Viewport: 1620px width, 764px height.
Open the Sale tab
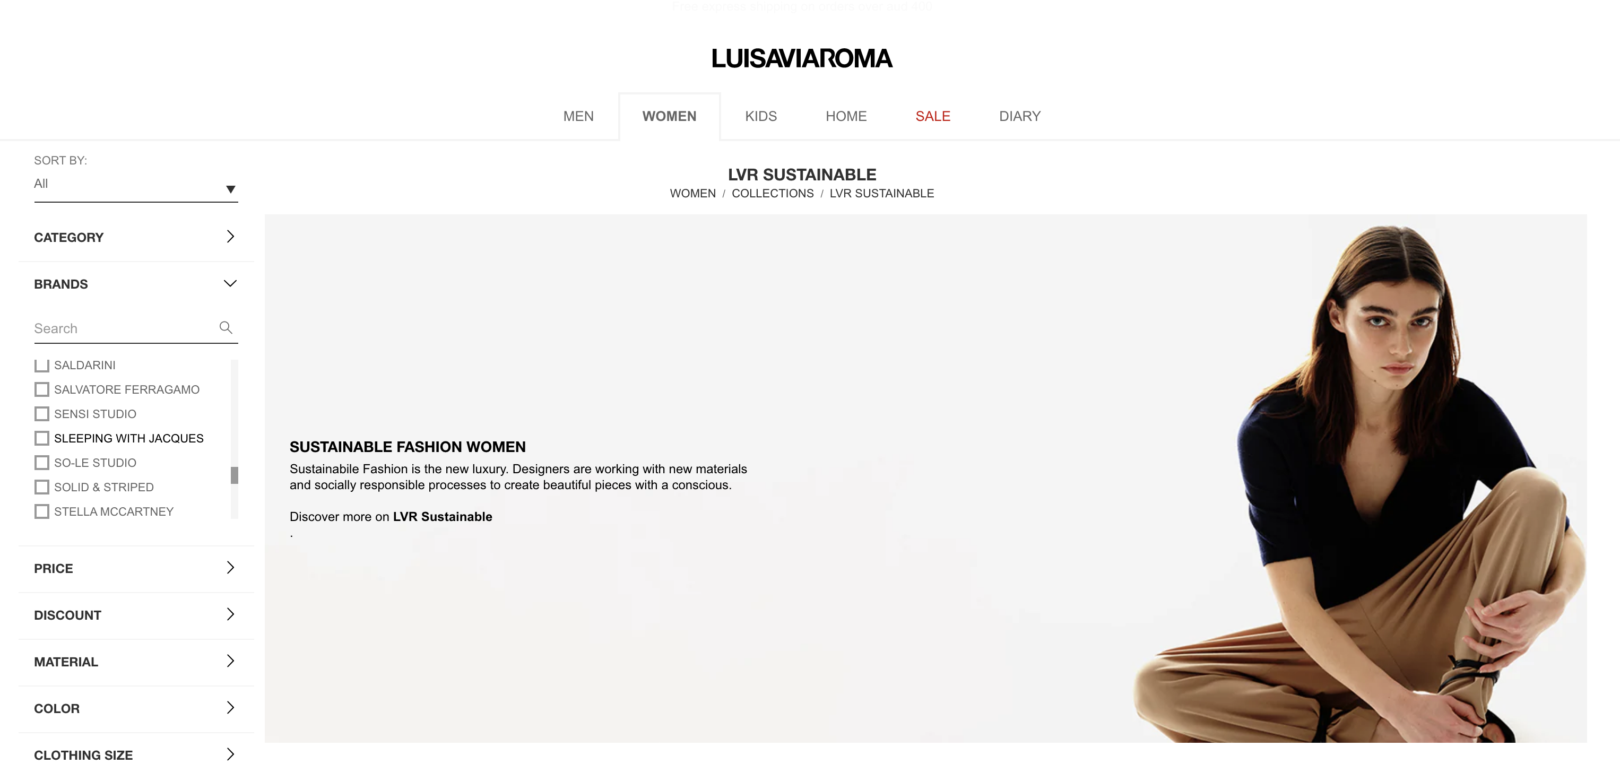[933, 116]
